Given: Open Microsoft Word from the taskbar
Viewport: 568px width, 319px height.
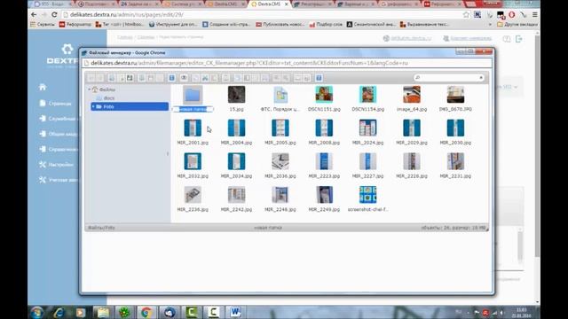Looking at the screenshot, I should pos(235,312).
